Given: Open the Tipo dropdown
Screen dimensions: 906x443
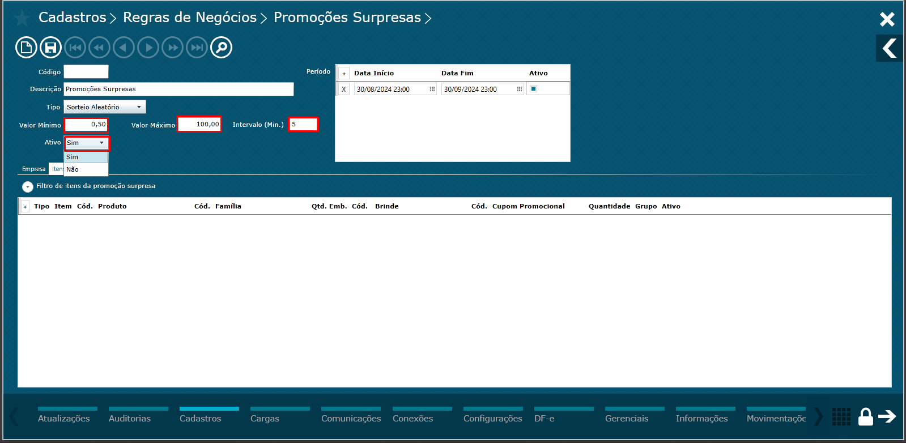Looking at the screenshot, I should pyautogui.click(x=105, y=107).
